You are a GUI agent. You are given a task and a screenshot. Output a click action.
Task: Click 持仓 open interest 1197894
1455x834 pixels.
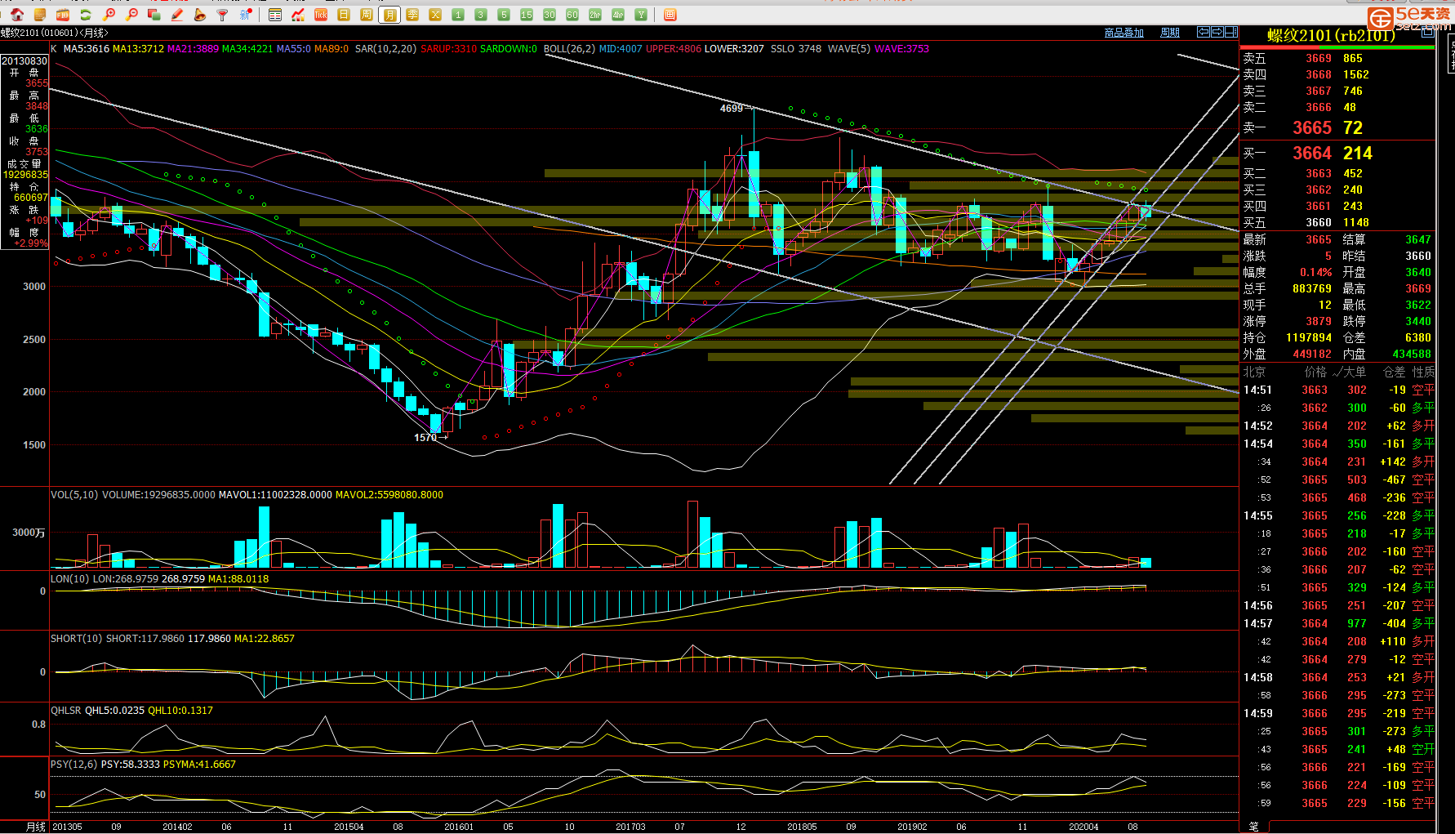pyautogui.click(x=1309, y=338)
